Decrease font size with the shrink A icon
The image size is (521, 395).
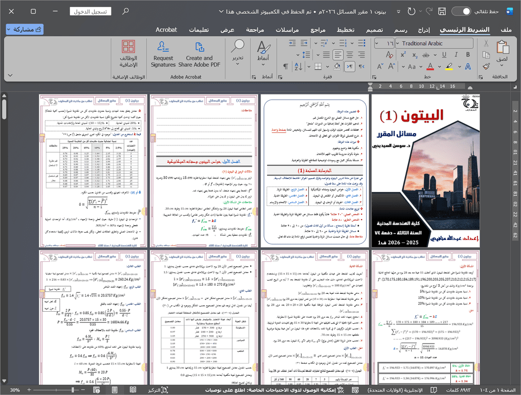pyautogui.click(x=380, y=67)
